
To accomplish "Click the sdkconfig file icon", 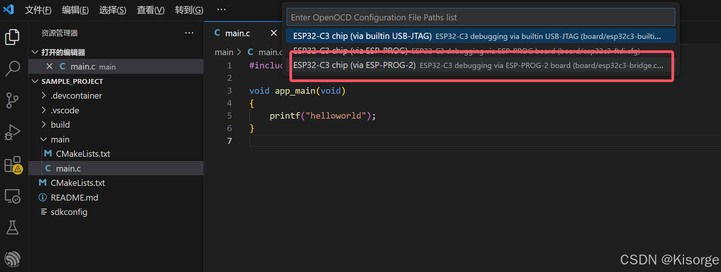I will click(x=44, y=212).
